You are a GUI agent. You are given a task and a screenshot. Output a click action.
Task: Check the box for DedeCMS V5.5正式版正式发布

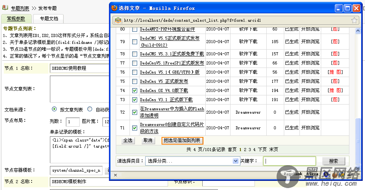pyautogui.click(x=134, y=42)
